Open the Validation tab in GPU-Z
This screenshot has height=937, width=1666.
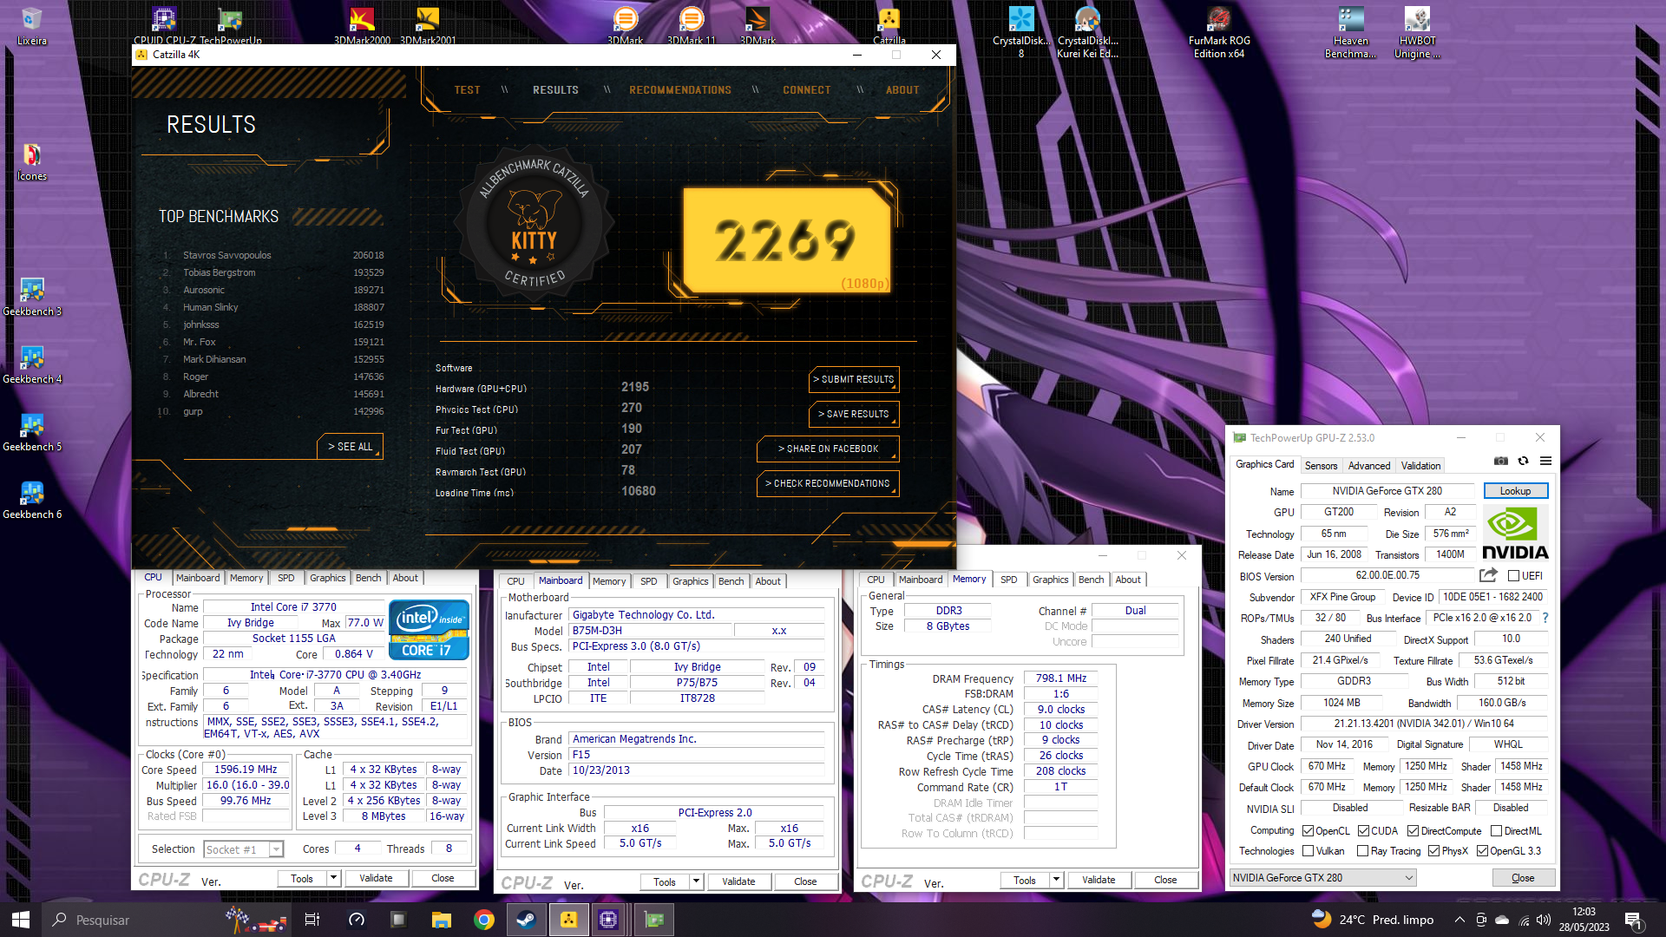pyautogui.click(x=1420, y=466)
